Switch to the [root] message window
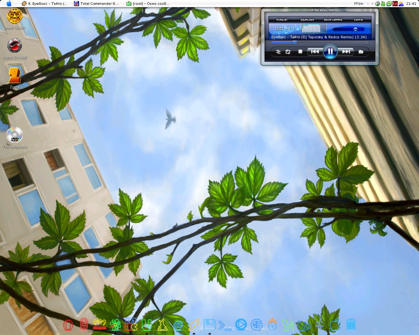Viewport: 419px width, 335px height. [x=148, y=4]
